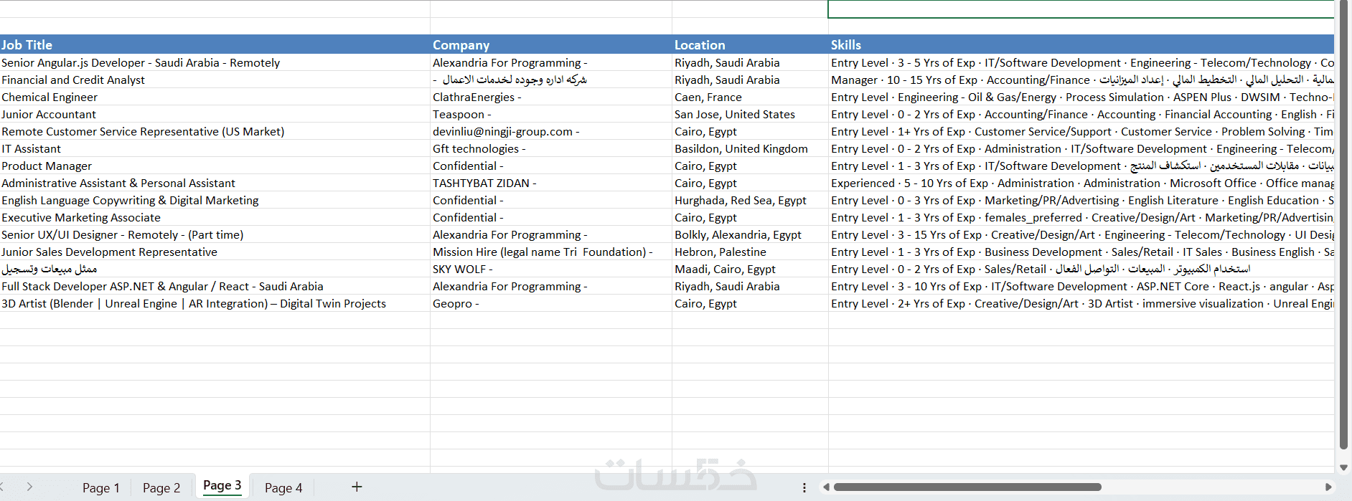Click the Teaspoon company cell
The height and width of the screenshot is (501, 1352).
click(550, 114)
